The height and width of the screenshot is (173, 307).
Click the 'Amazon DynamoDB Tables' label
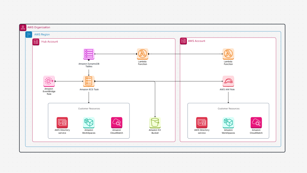point(89,65)
